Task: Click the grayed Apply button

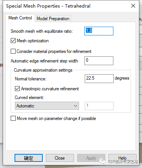Action: 91,158
